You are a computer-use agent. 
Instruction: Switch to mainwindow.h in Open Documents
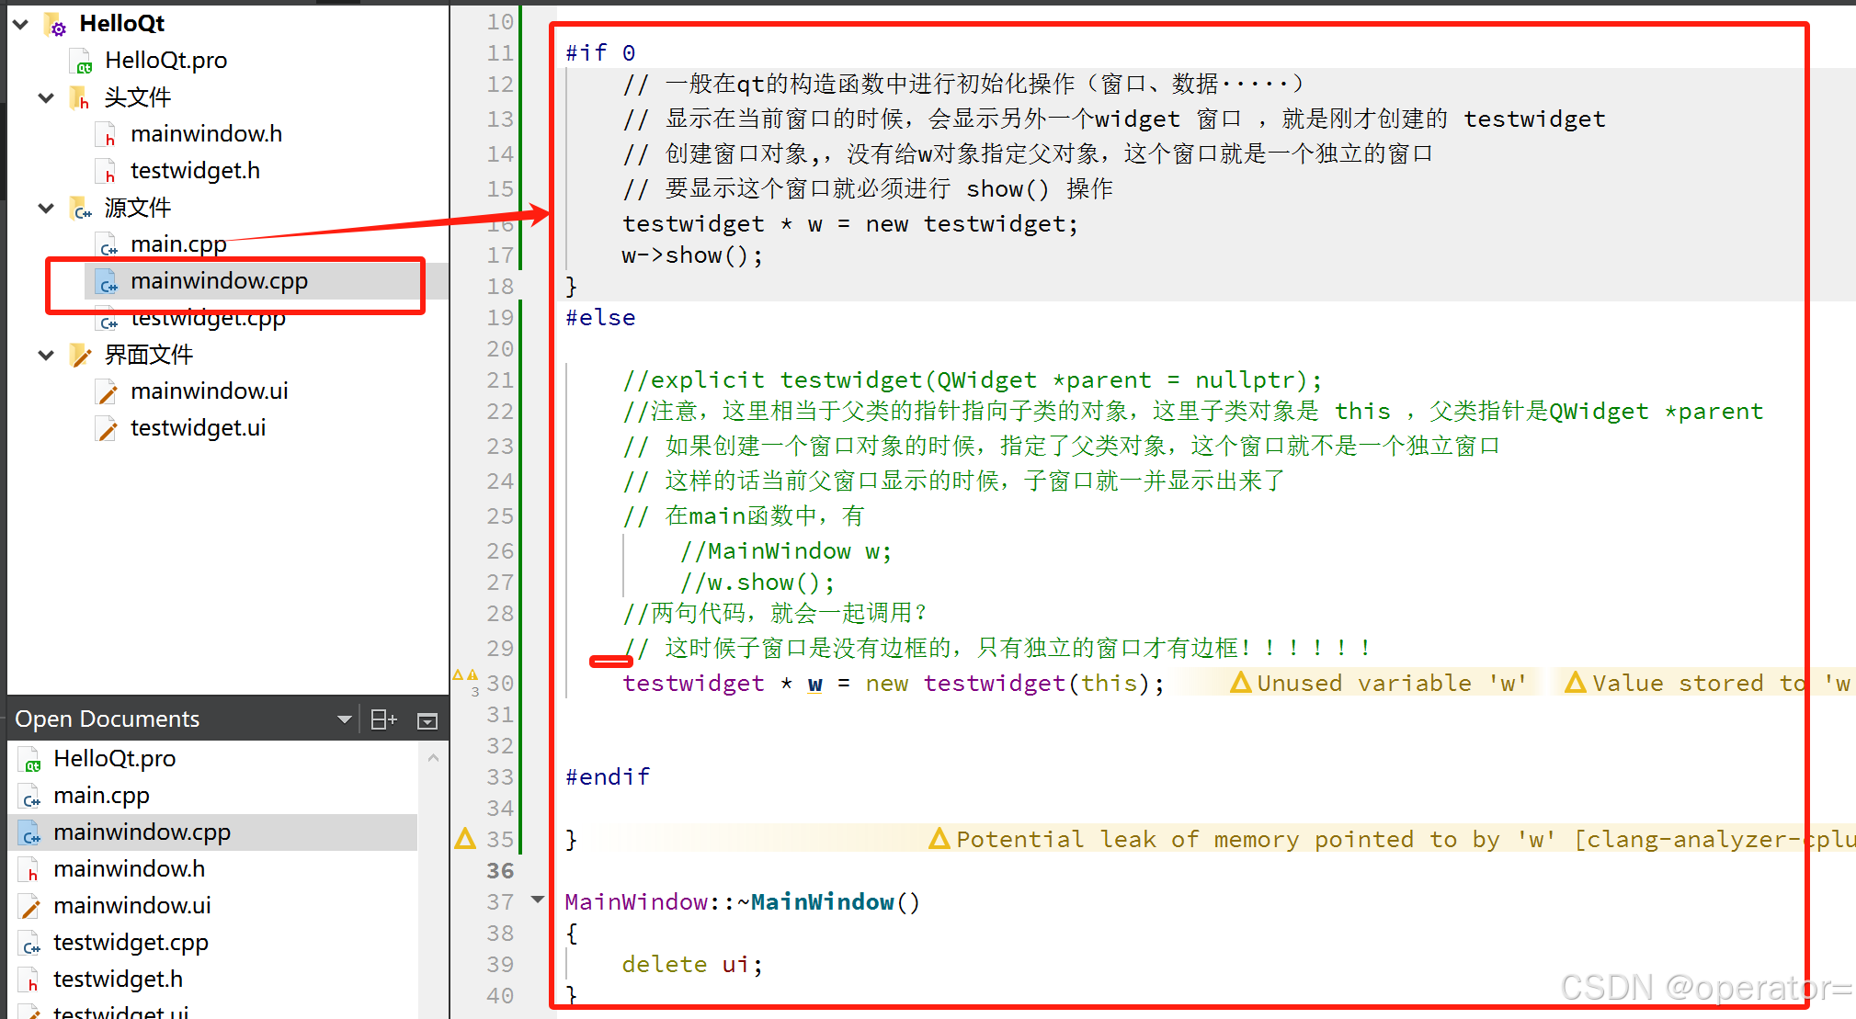[x=129, y=869]
